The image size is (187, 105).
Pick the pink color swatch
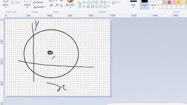coord(174,2)
